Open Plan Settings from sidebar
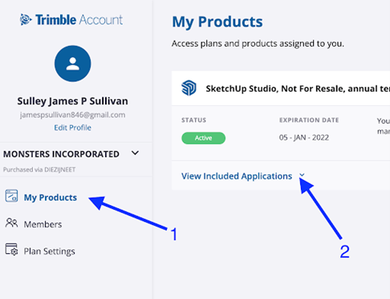This screenshot has height=299, width=390. (49, 252)
